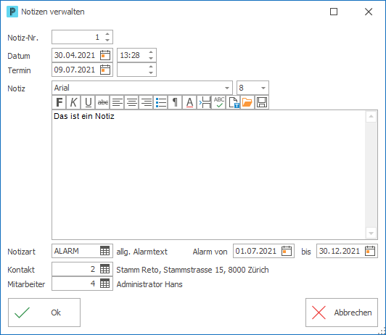
Task: Open the font color picker (A)
Action: coord(189,102)
